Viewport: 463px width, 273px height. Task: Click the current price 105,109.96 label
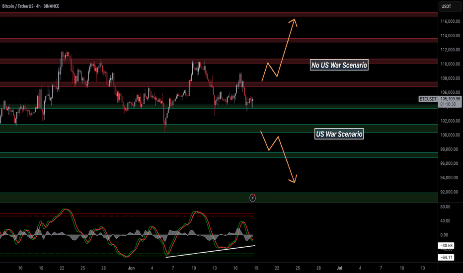[450, 99]
